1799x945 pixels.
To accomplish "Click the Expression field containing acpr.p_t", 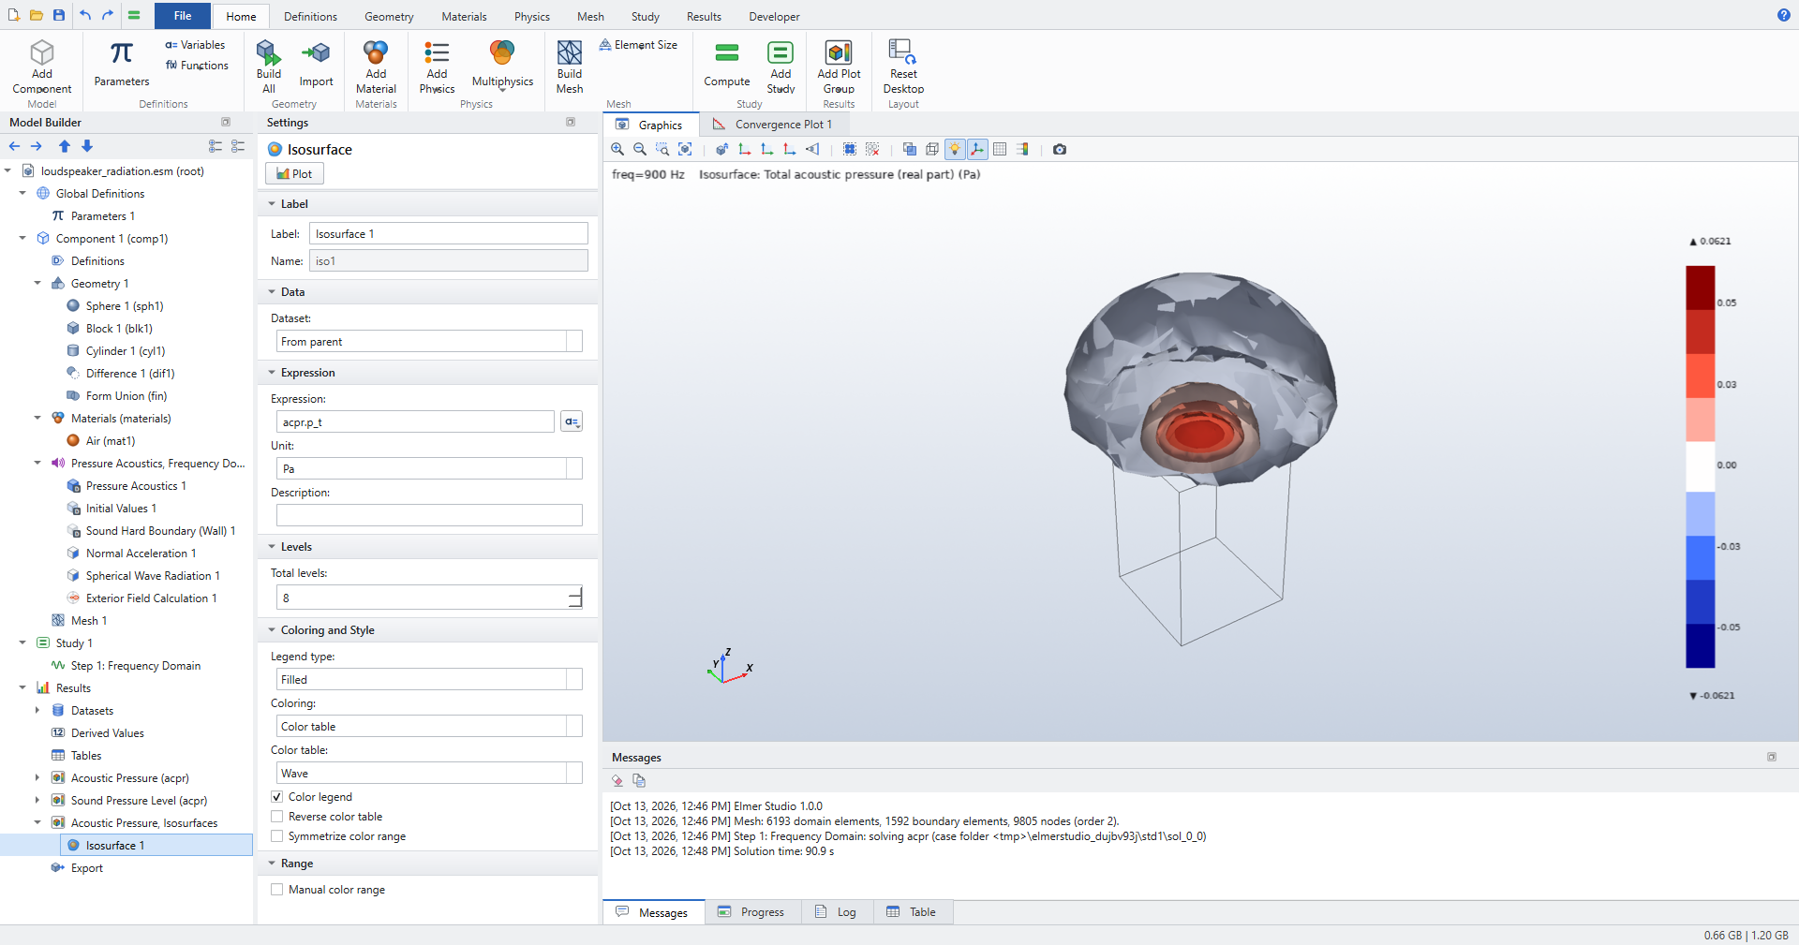I will pyautogui.click(x=415, y=422).
